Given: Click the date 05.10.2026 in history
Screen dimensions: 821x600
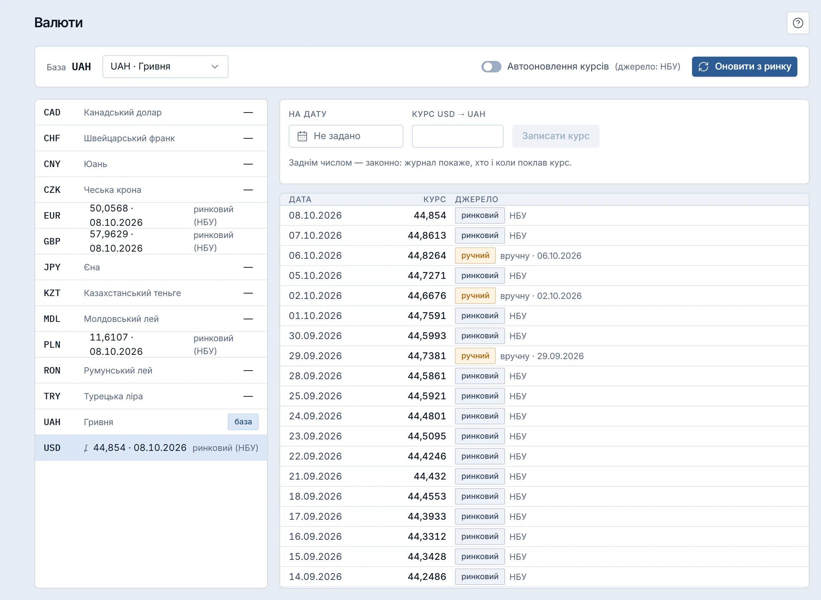Looking at the screenshot, I should point(315,276).
